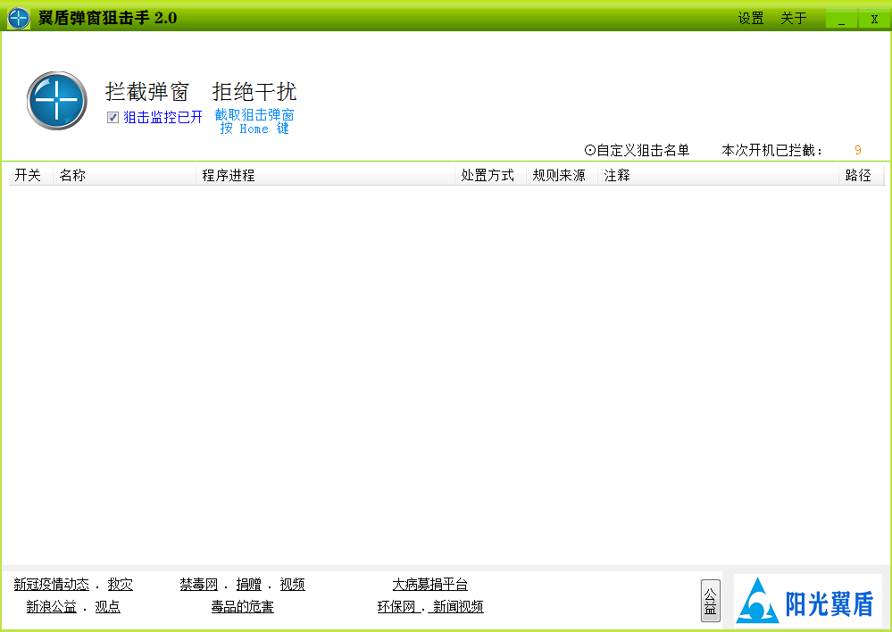Screen dimensions: 892x632
Task: Click the 截取狙击弹窗 text link
Action: point(254,115)
